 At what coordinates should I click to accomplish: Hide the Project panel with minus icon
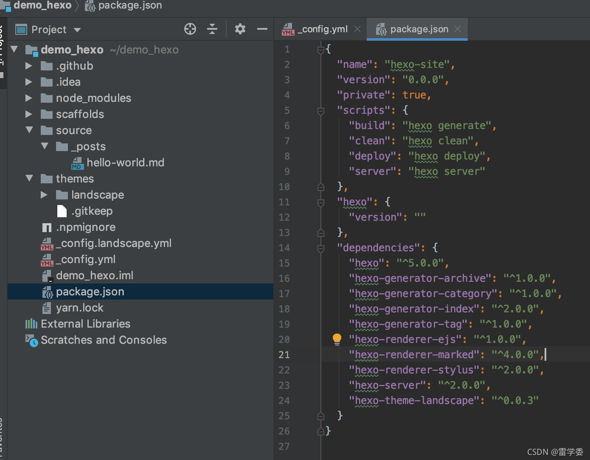pos(262,29)
